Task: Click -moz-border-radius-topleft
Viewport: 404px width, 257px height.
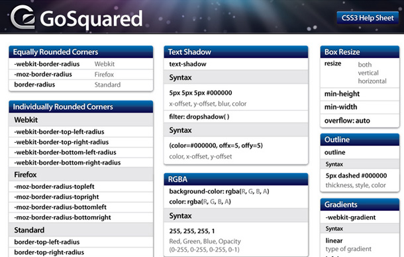Action: (54, 186)
